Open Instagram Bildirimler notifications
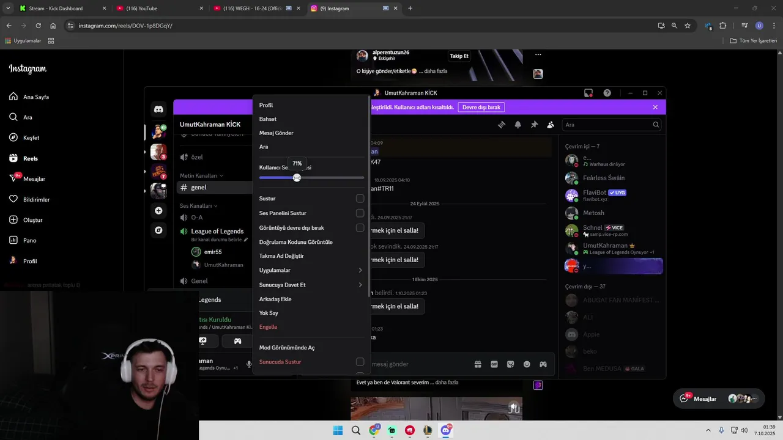 (x=29, y=199)
